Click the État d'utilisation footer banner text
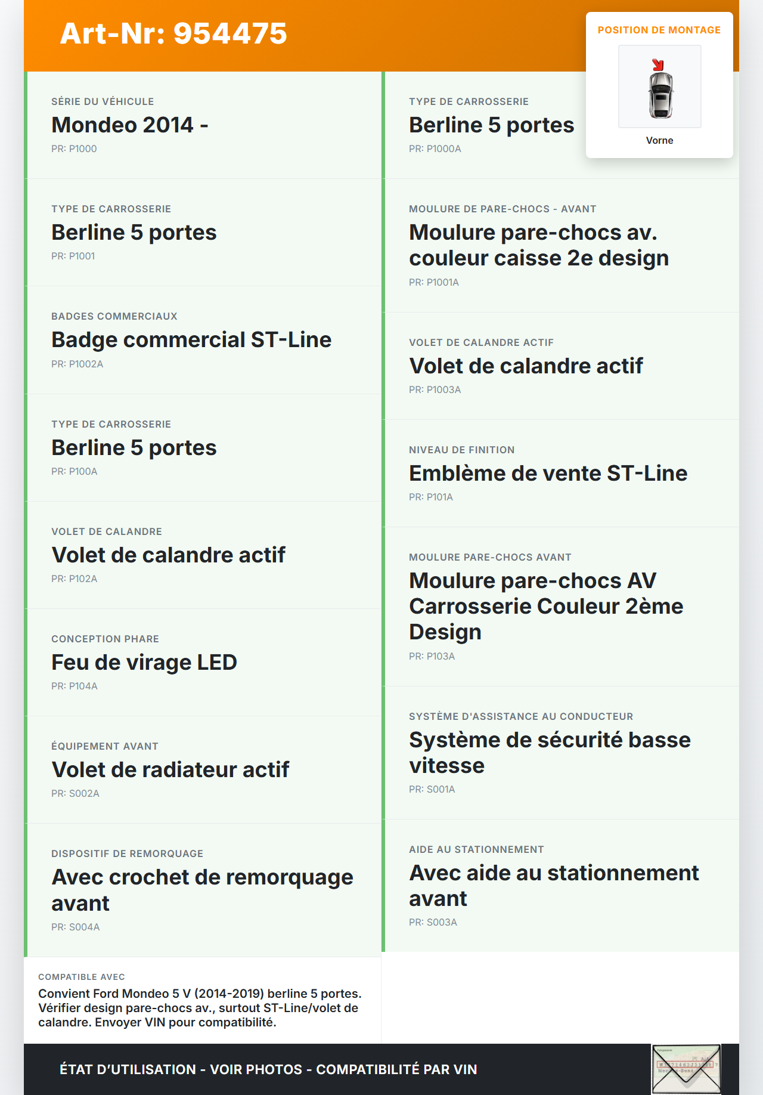This screenshot has height=1095, width=763. pyautogui.click(x=268, y=1069)
